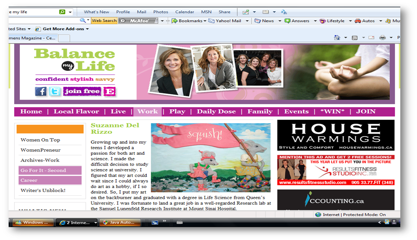Click the translate icon in the toolbar
The height and width of the screenshot is (240, 417).
click(x=284, y=12)
